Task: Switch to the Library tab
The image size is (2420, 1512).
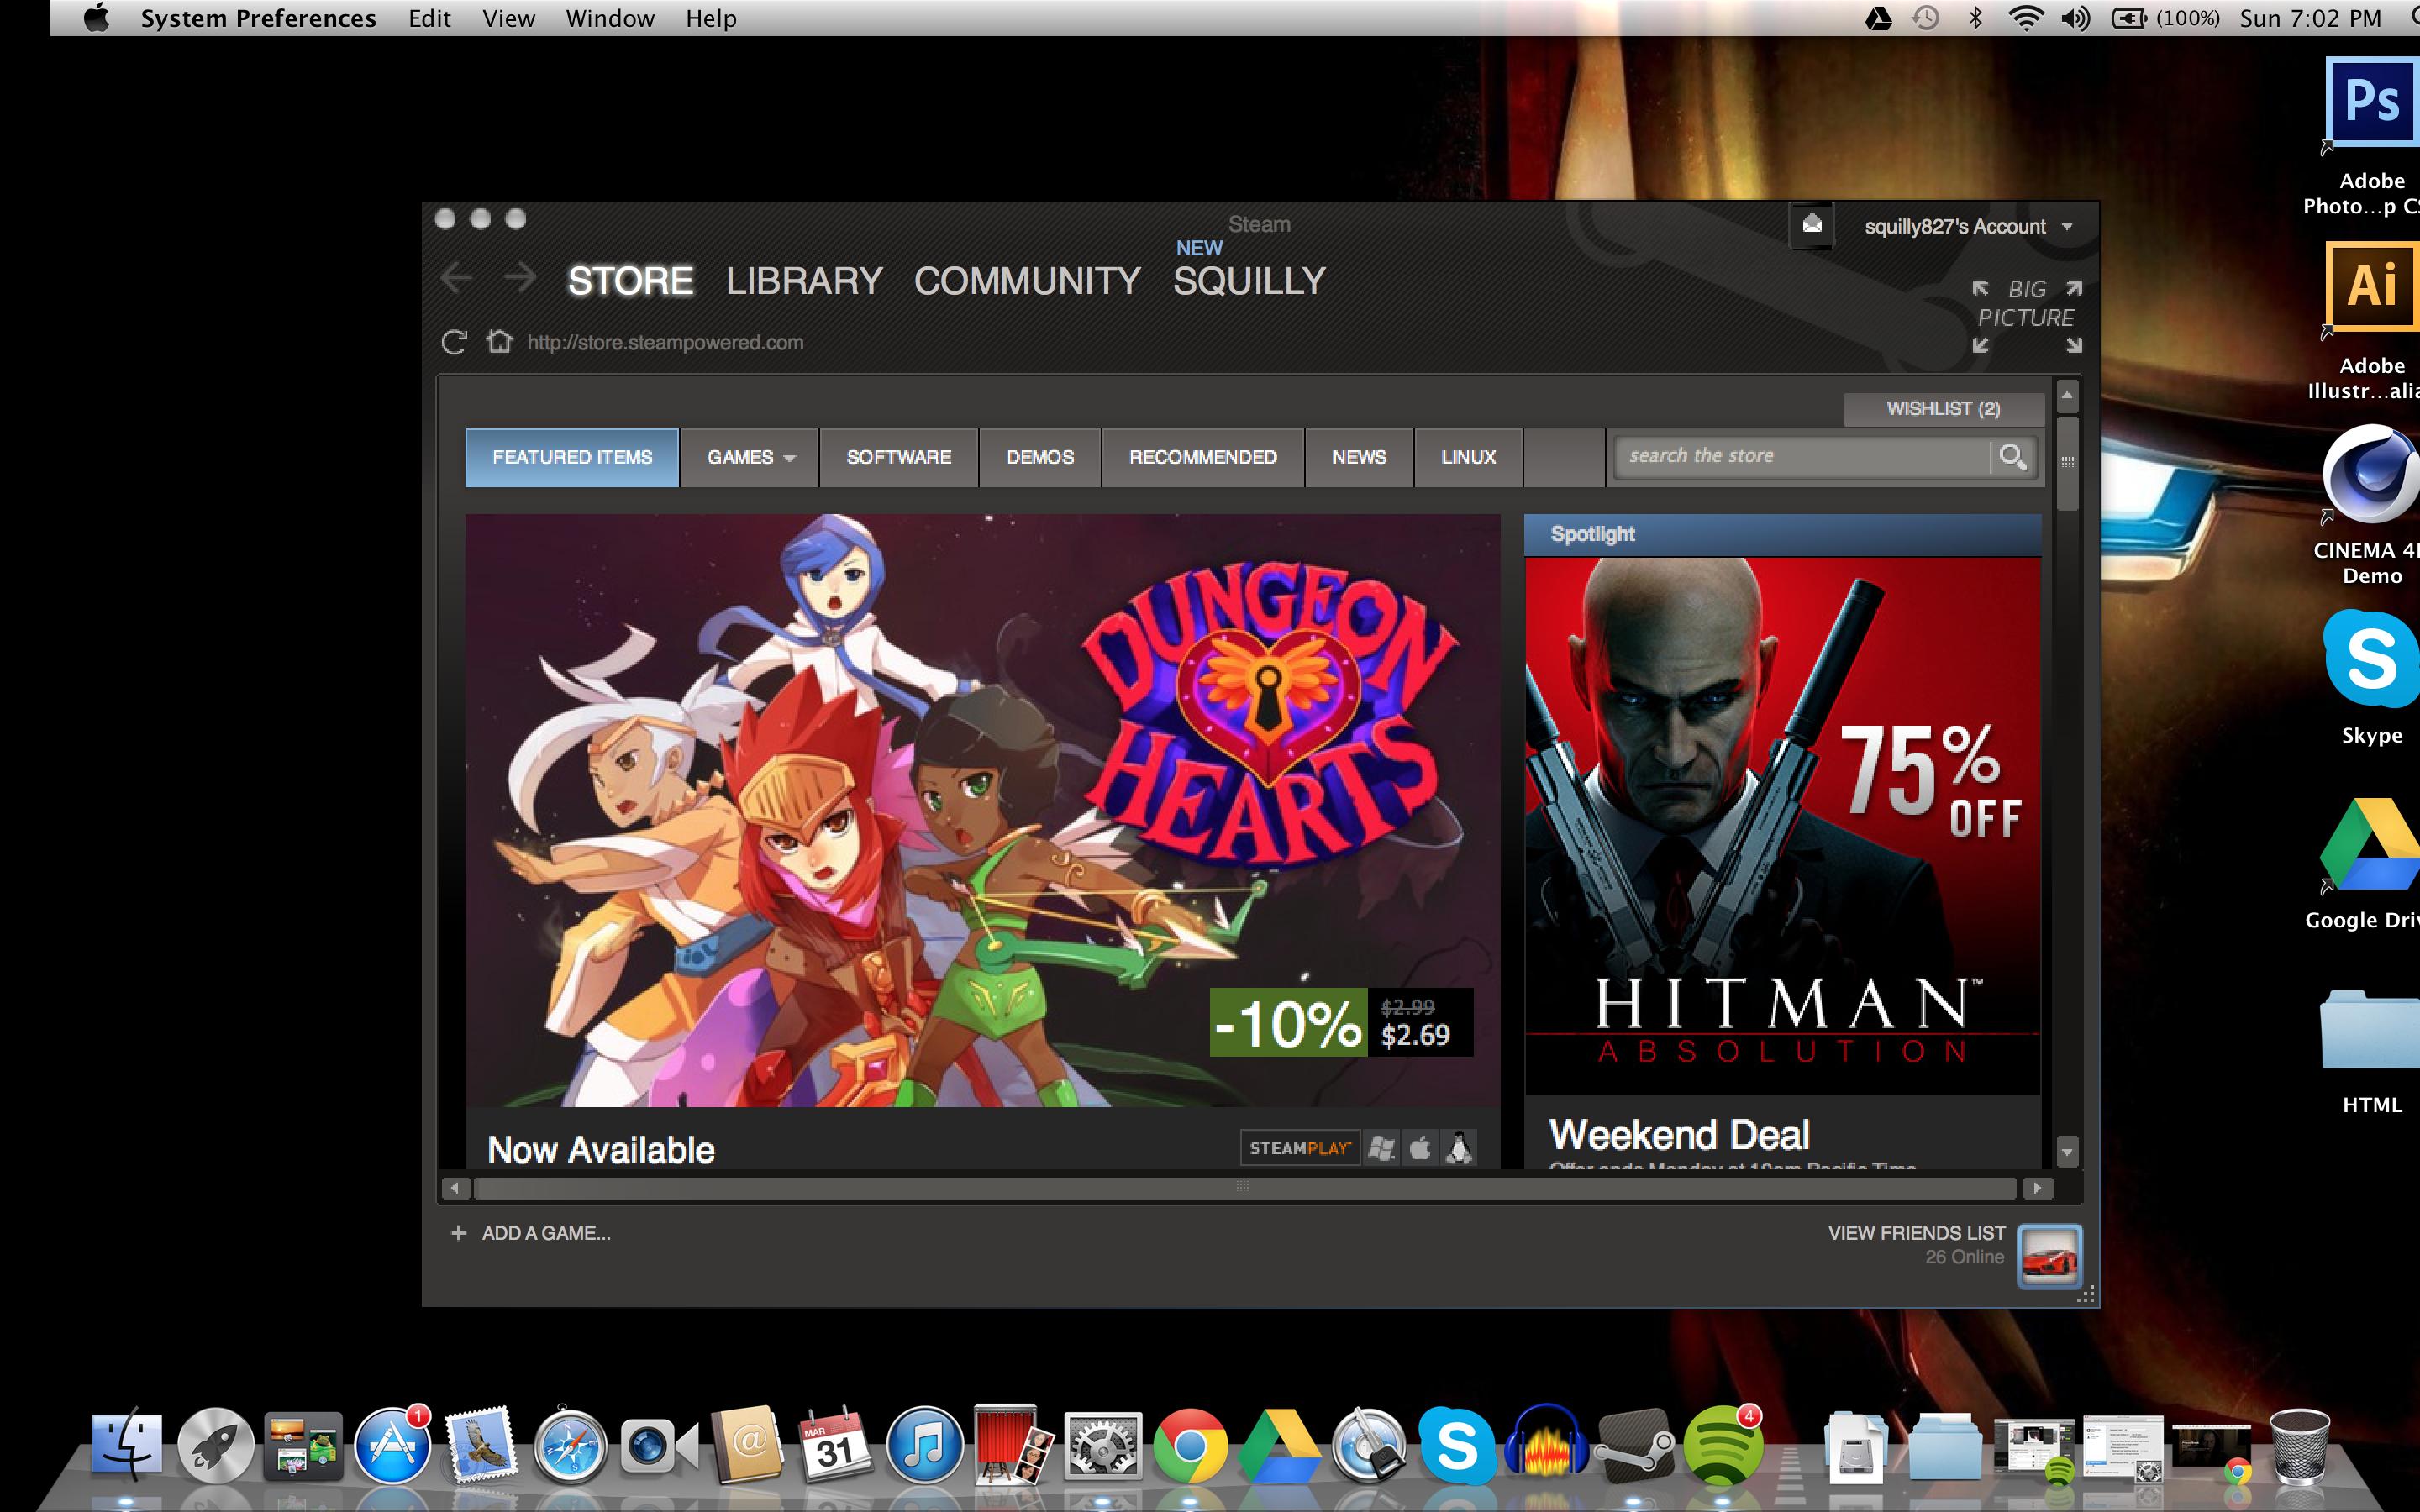Action: [804, 281]
